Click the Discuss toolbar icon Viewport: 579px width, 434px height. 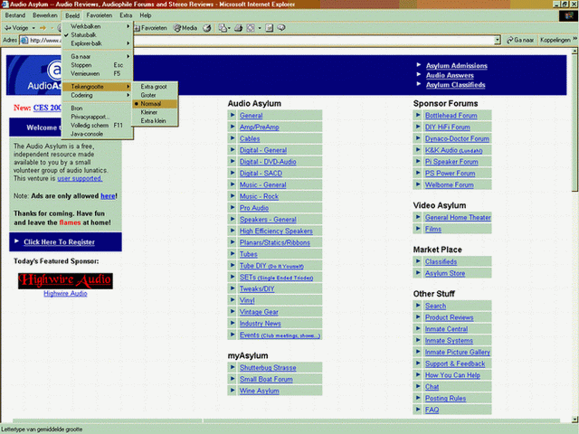pos(270,28)
